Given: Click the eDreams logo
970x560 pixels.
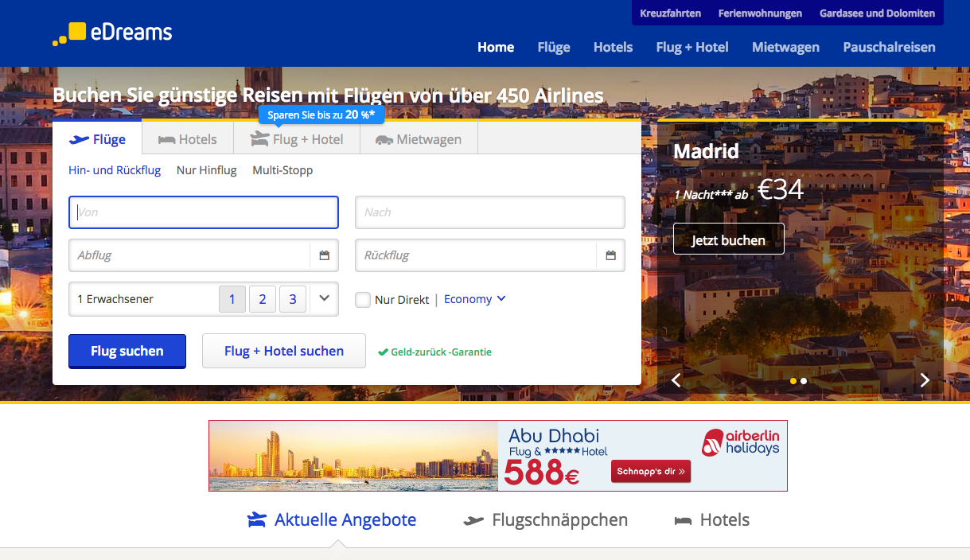Looking at the screenshot, I should point(112,33).
